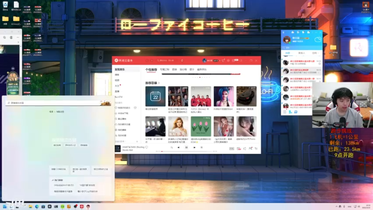
Task: Open Recycle Bin on desktop
Action: [5, 6]
